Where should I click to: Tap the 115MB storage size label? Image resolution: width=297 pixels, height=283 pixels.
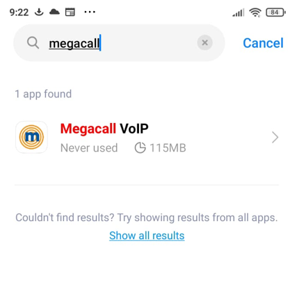coord(168,148)
